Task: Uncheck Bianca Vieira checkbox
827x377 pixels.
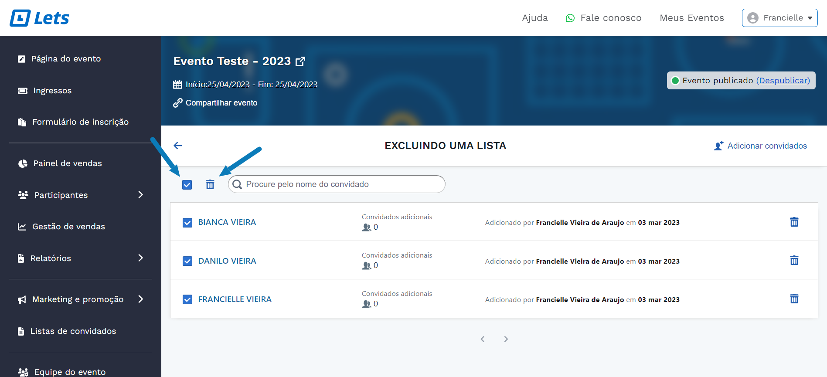Action: pyautogui.click(x=187, y=223)
